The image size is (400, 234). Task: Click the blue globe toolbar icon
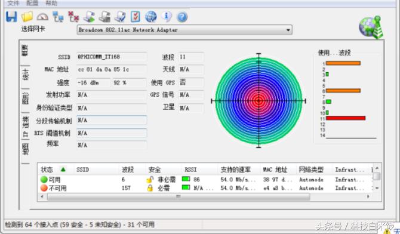[151, 17]
